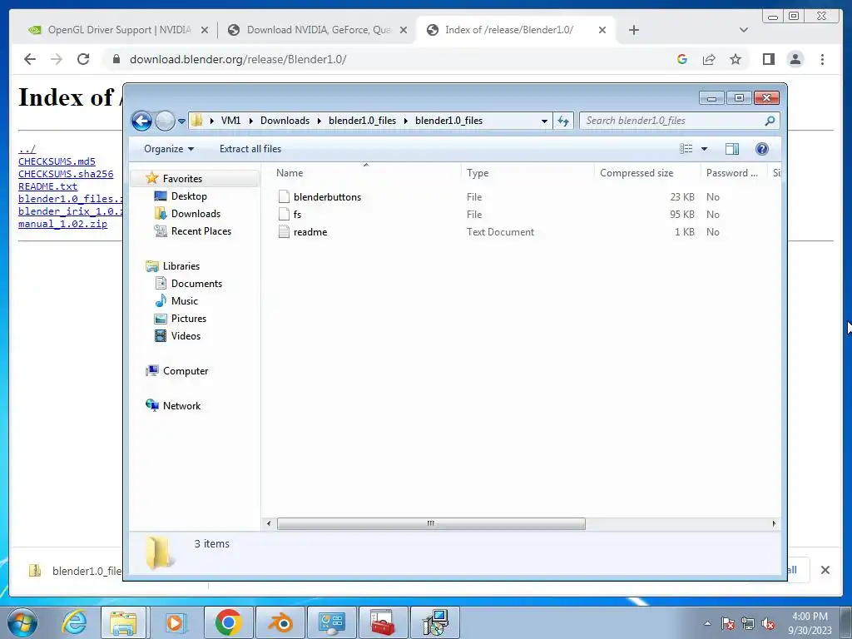852x639 pixels.
Task: Change view using the view icon button
Action: point(686,149)
